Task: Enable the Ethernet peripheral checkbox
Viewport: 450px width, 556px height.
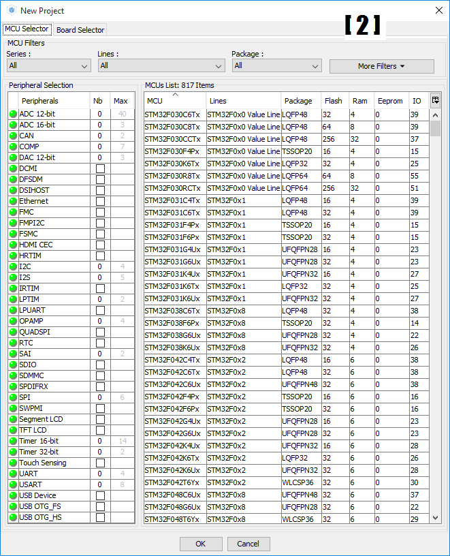Action: pyautogui.click(x=100, y=202)
